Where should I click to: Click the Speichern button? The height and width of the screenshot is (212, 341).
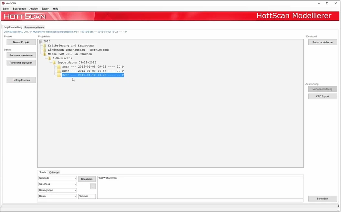coord(87,179)
